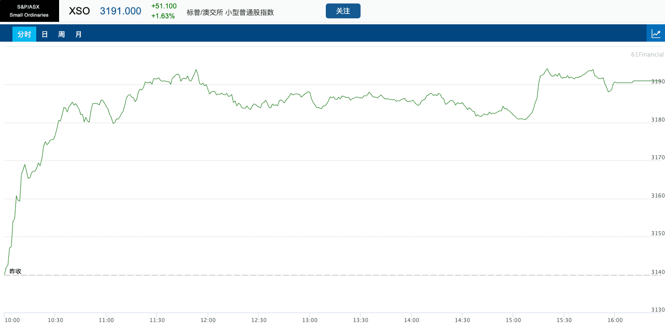Viewport: 665px width, 330px height.
Task: Click the 10:00 time axis label
Action: click(12, 320)
